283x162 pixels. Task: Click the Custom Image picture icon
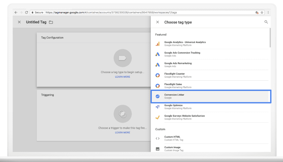(x=158, y=149)
